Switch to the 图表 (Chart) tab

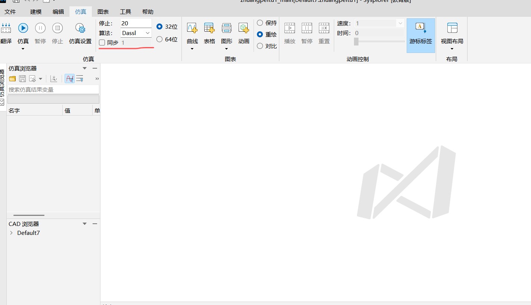click(103, 12)
